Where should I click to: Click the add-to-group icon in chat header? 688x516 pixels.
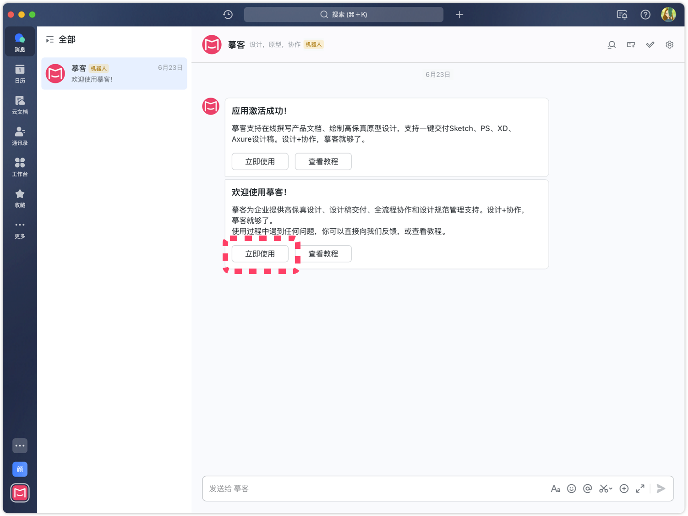(631, 45)
